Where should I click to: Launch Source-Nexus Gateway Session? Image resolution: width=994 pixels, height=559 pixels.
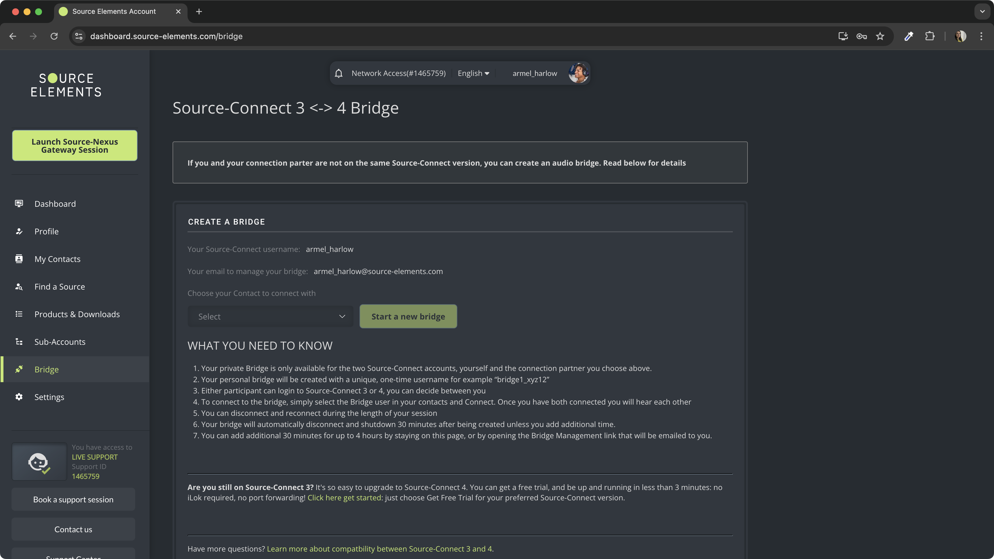point(74,146)
